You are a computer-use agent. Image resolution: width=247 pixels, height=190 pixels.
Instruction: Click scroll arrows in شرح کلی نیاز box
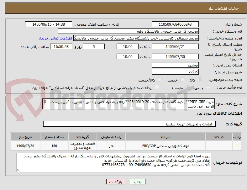click(45, 102)
